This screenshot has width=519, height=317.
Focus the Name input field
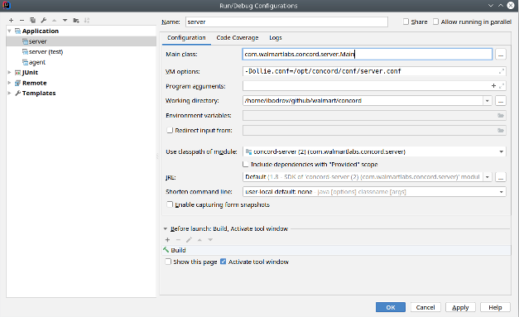click(x=286, y=22)
